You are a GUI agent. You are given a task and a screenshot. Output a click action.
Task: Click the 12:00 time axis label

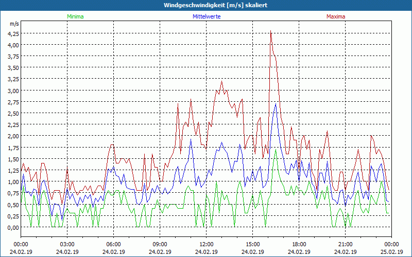coord(207,245)
